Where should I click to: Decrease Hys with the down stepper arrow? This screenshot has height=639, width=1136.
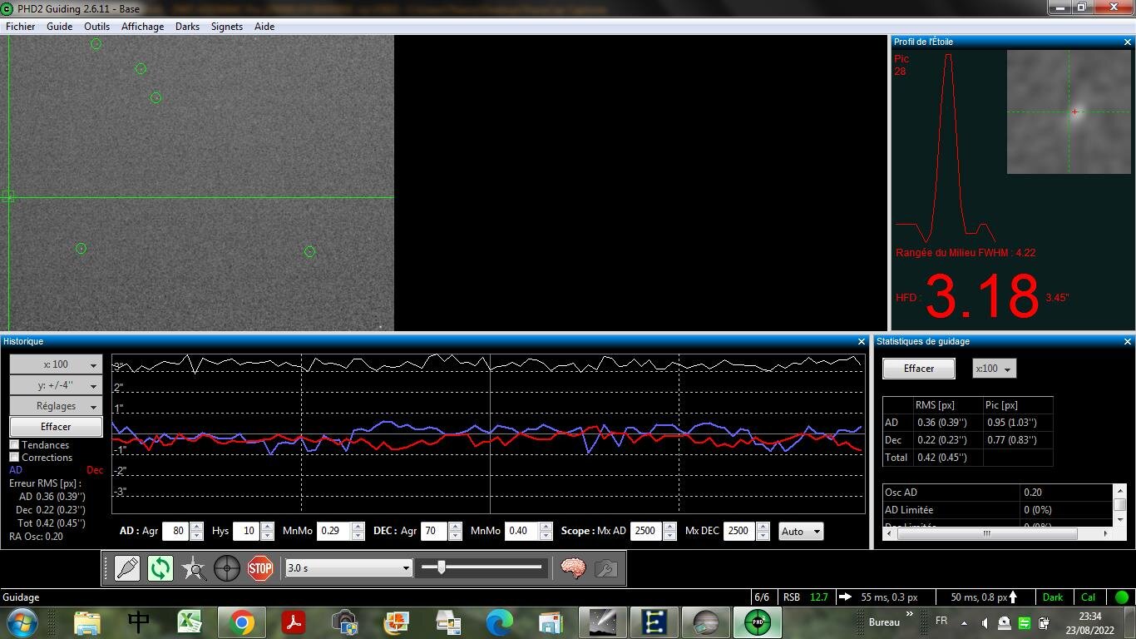tap(268, 536)
